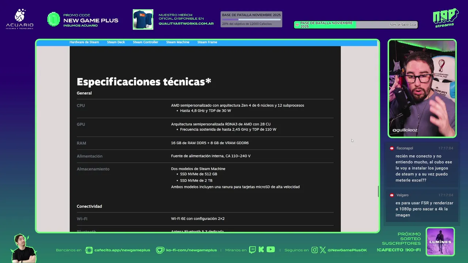Click the Kick icon in footer

261,250
